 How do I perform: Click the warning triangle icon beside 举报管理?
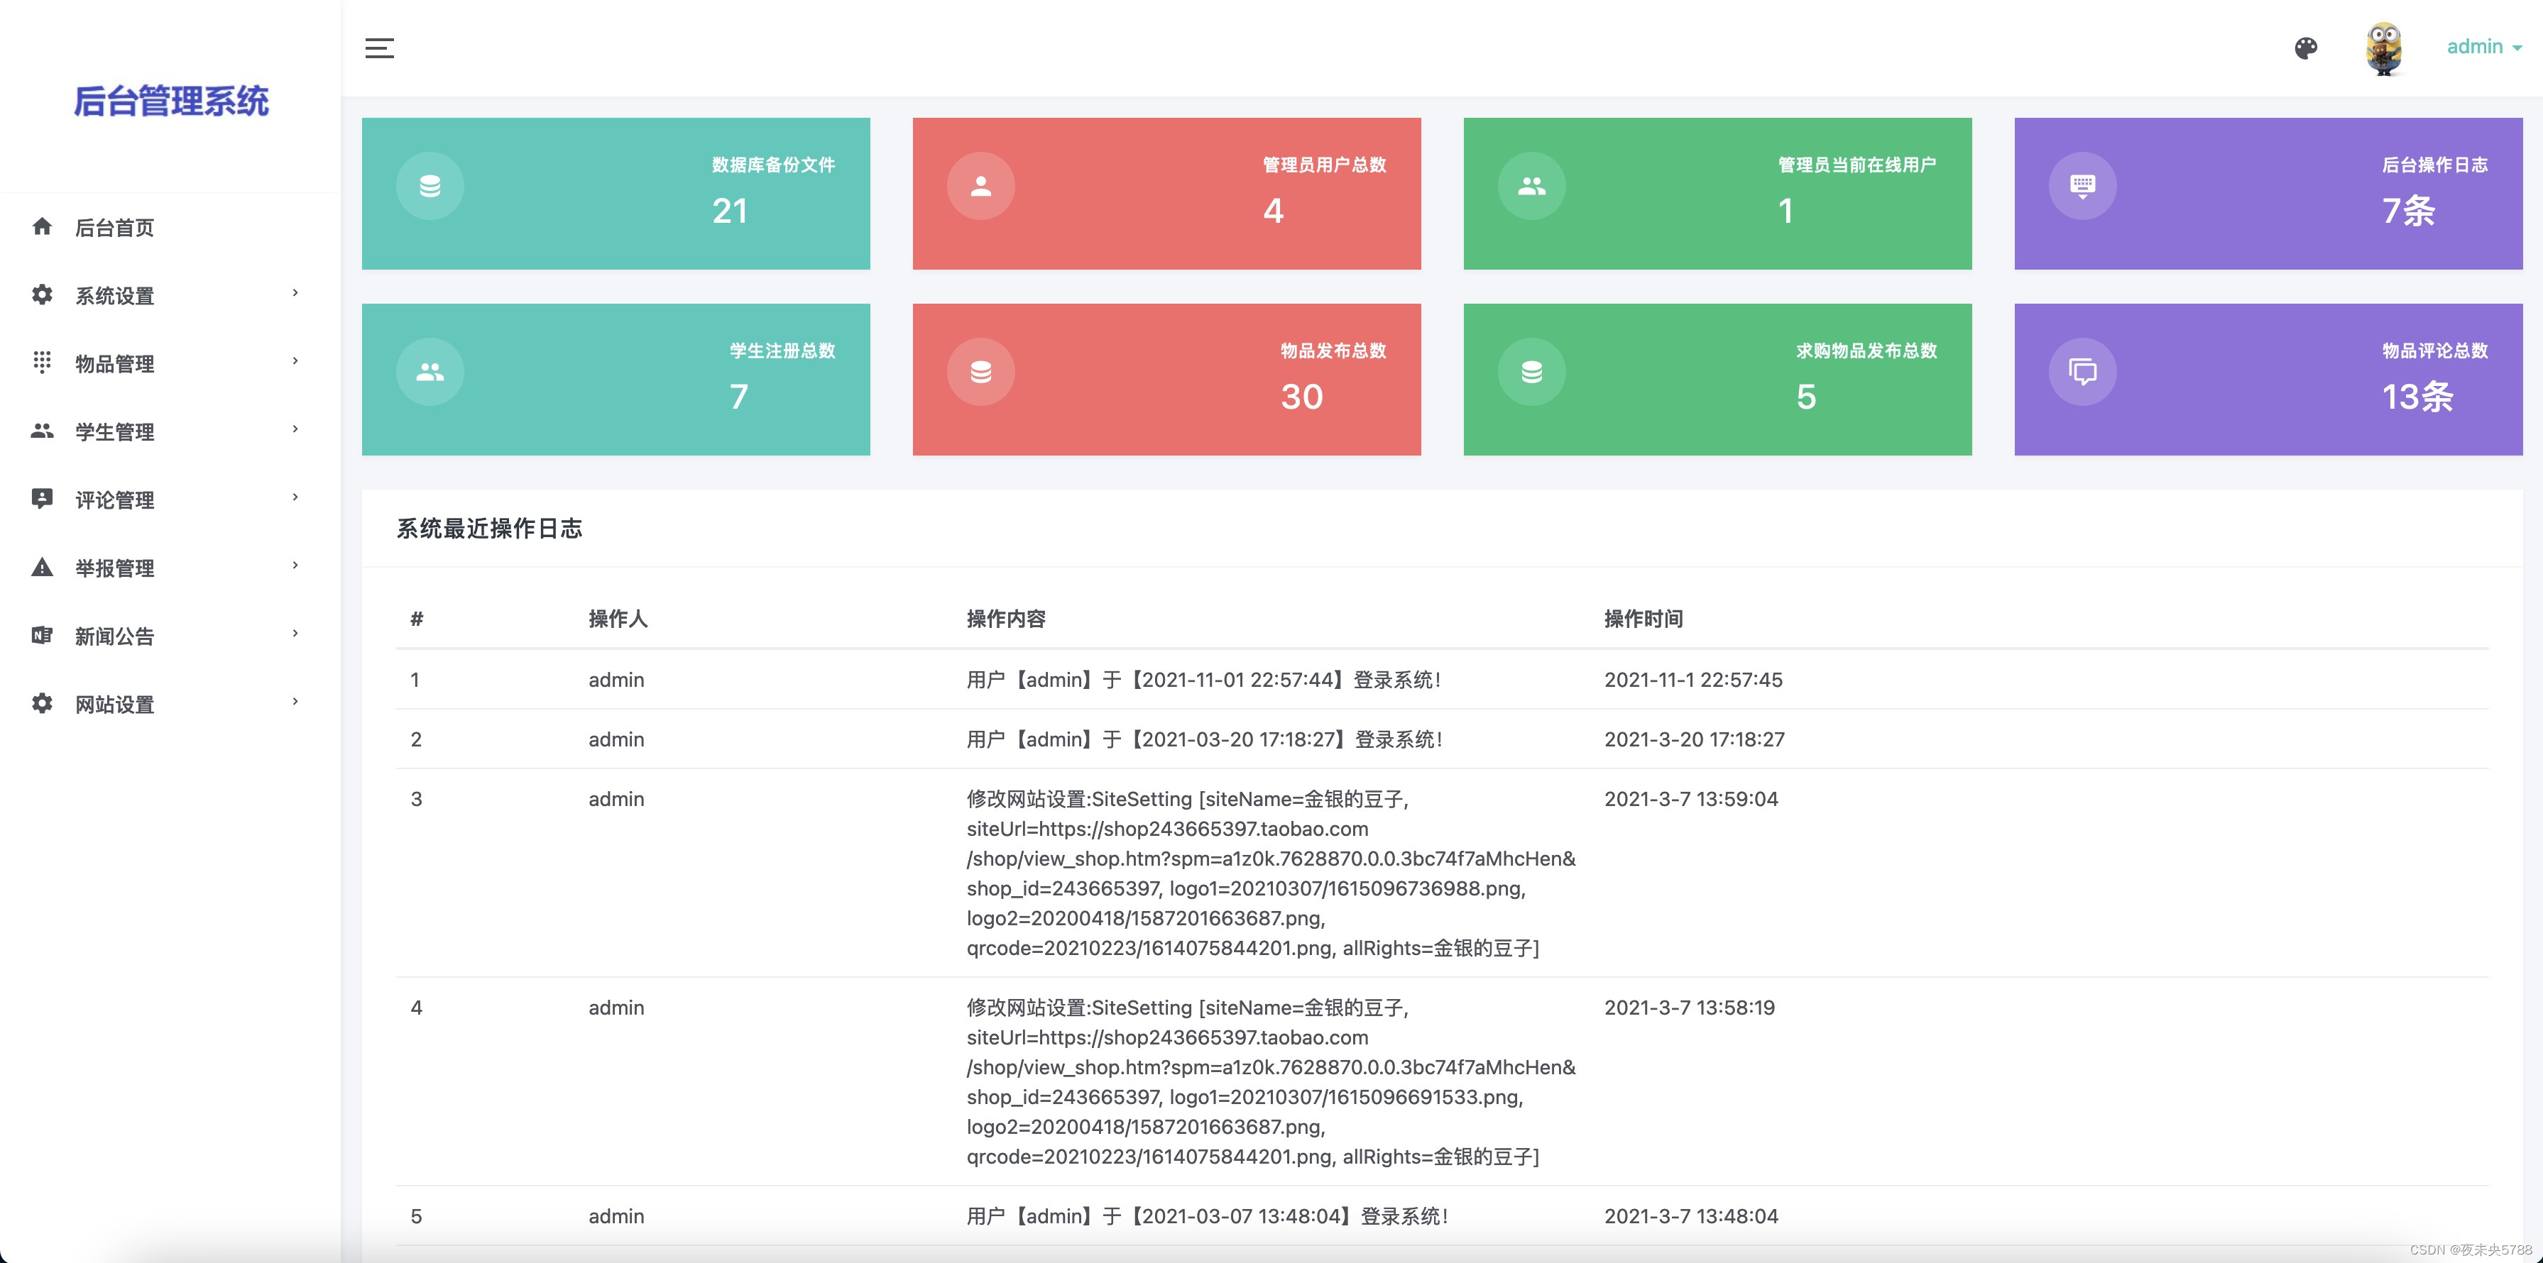(41, 568)
